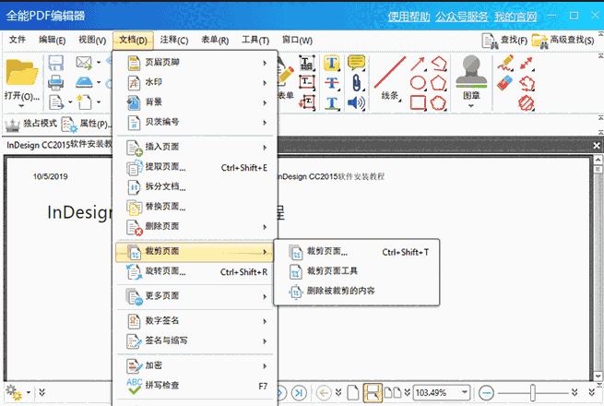Click the text box tool icon
Screen dimensions: 604x406
click(307, 82)
